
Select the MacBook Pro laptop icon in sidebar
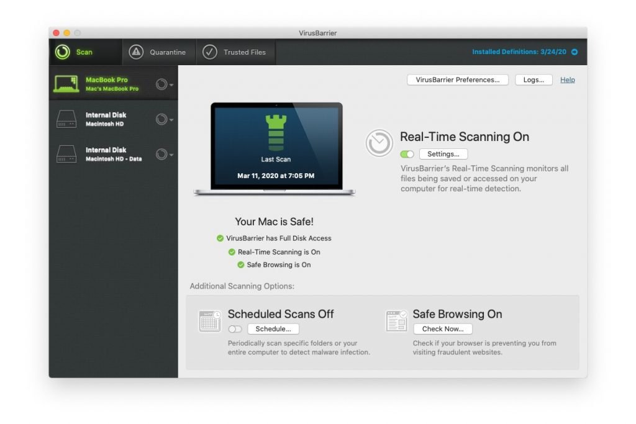[x=68, y=83]
